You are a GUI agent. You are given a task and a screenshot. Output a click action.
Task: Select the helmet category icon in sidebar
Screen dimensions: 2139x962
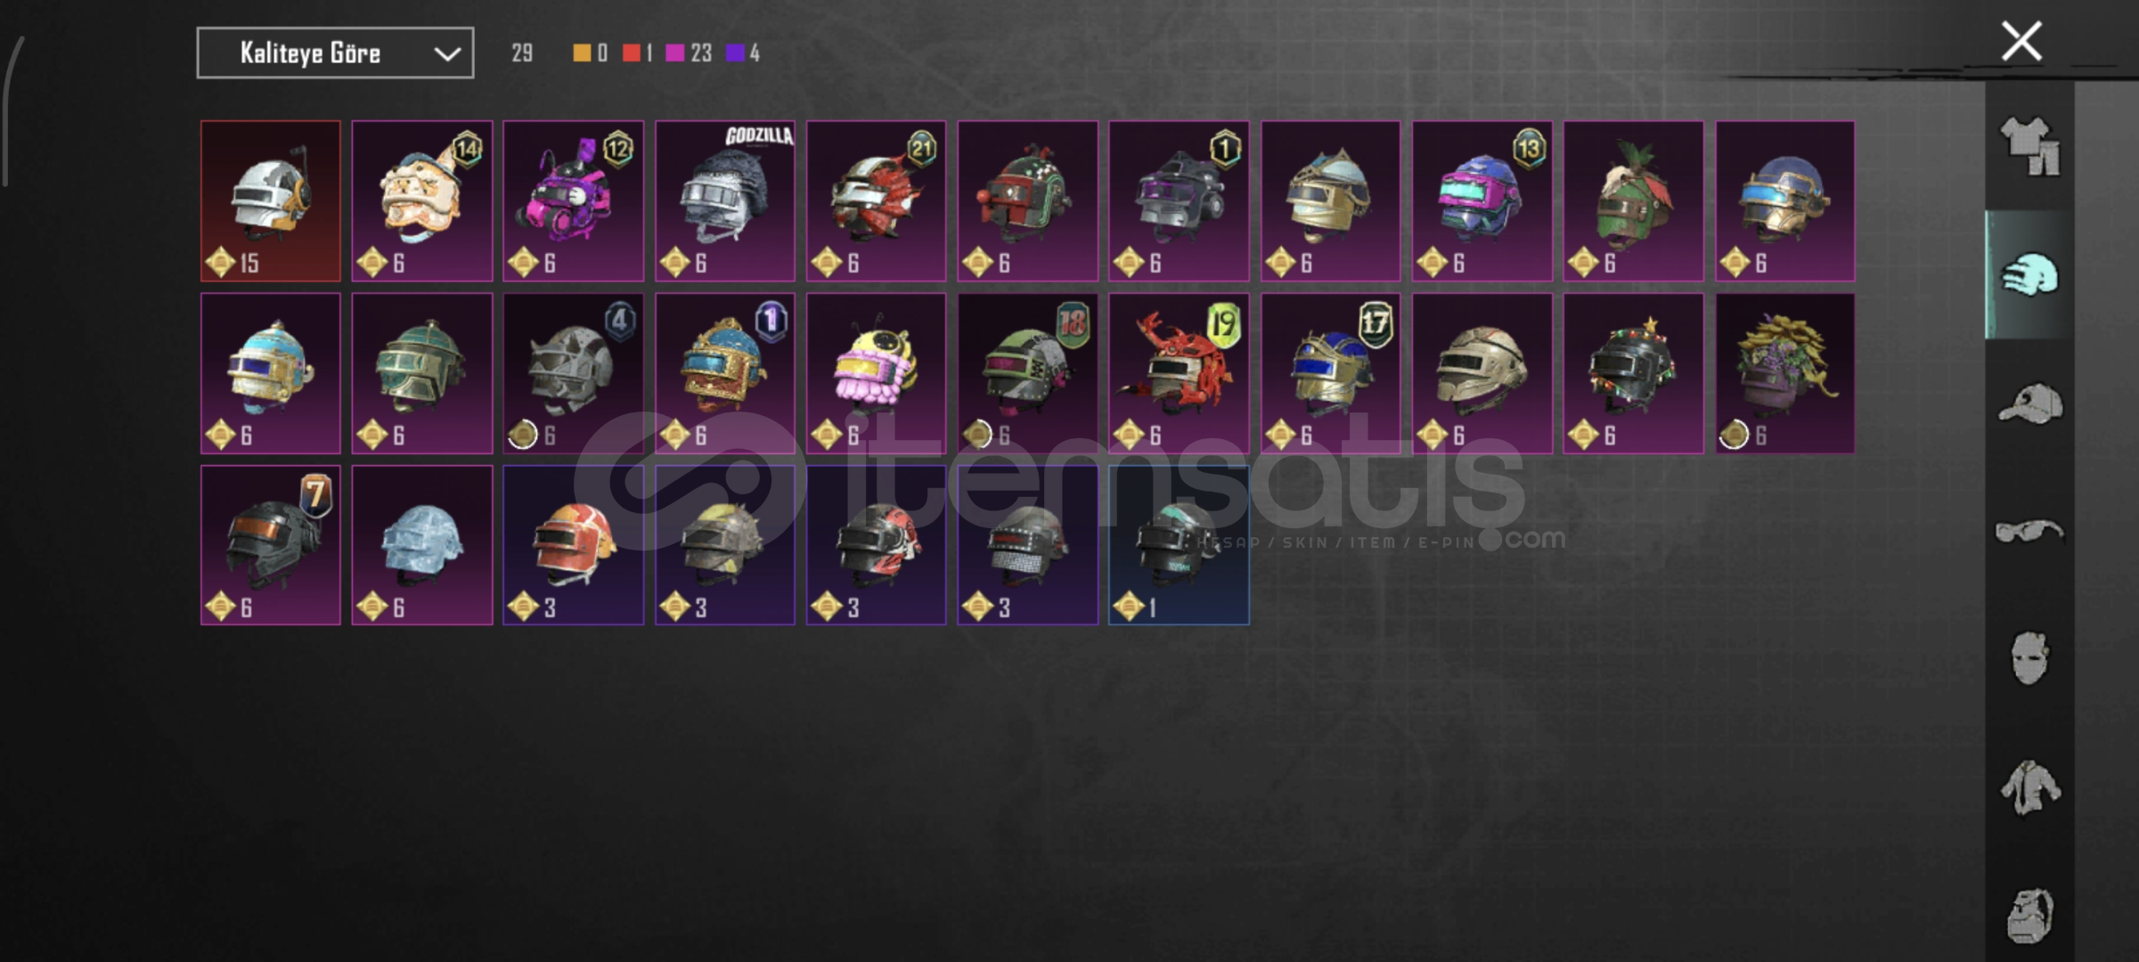(2030, 275)
